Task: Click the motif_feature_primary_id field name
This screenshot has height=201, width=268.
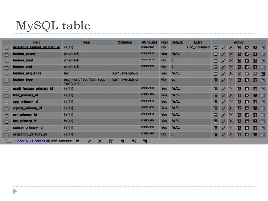Action: [33, 89]
